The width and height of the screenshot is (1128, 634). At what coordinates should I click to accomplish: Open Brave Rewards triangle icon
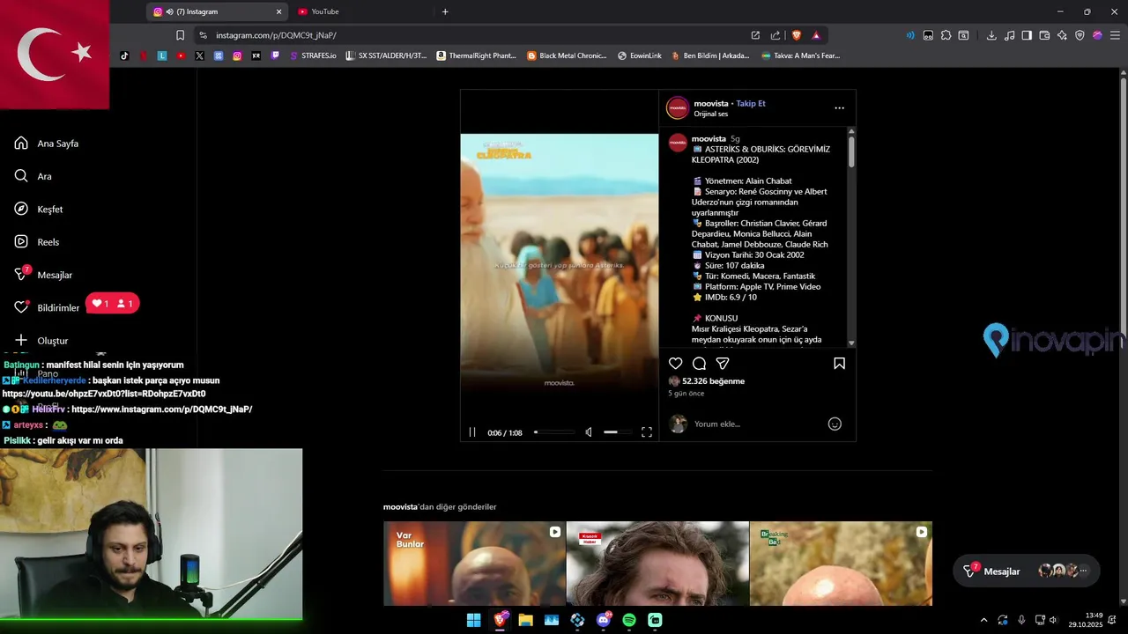coord(816,35)
